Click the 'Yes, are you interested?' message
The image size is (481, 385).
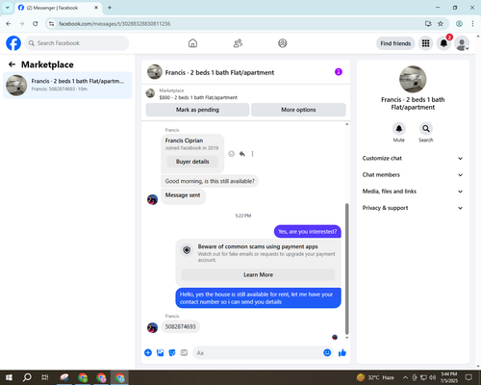pos(307,232)
